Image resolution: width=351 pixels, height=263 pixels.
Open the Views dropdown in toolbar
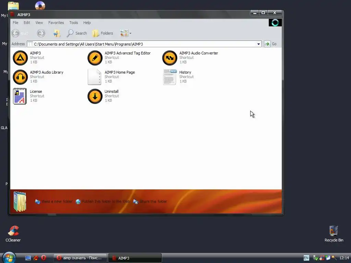126,33
